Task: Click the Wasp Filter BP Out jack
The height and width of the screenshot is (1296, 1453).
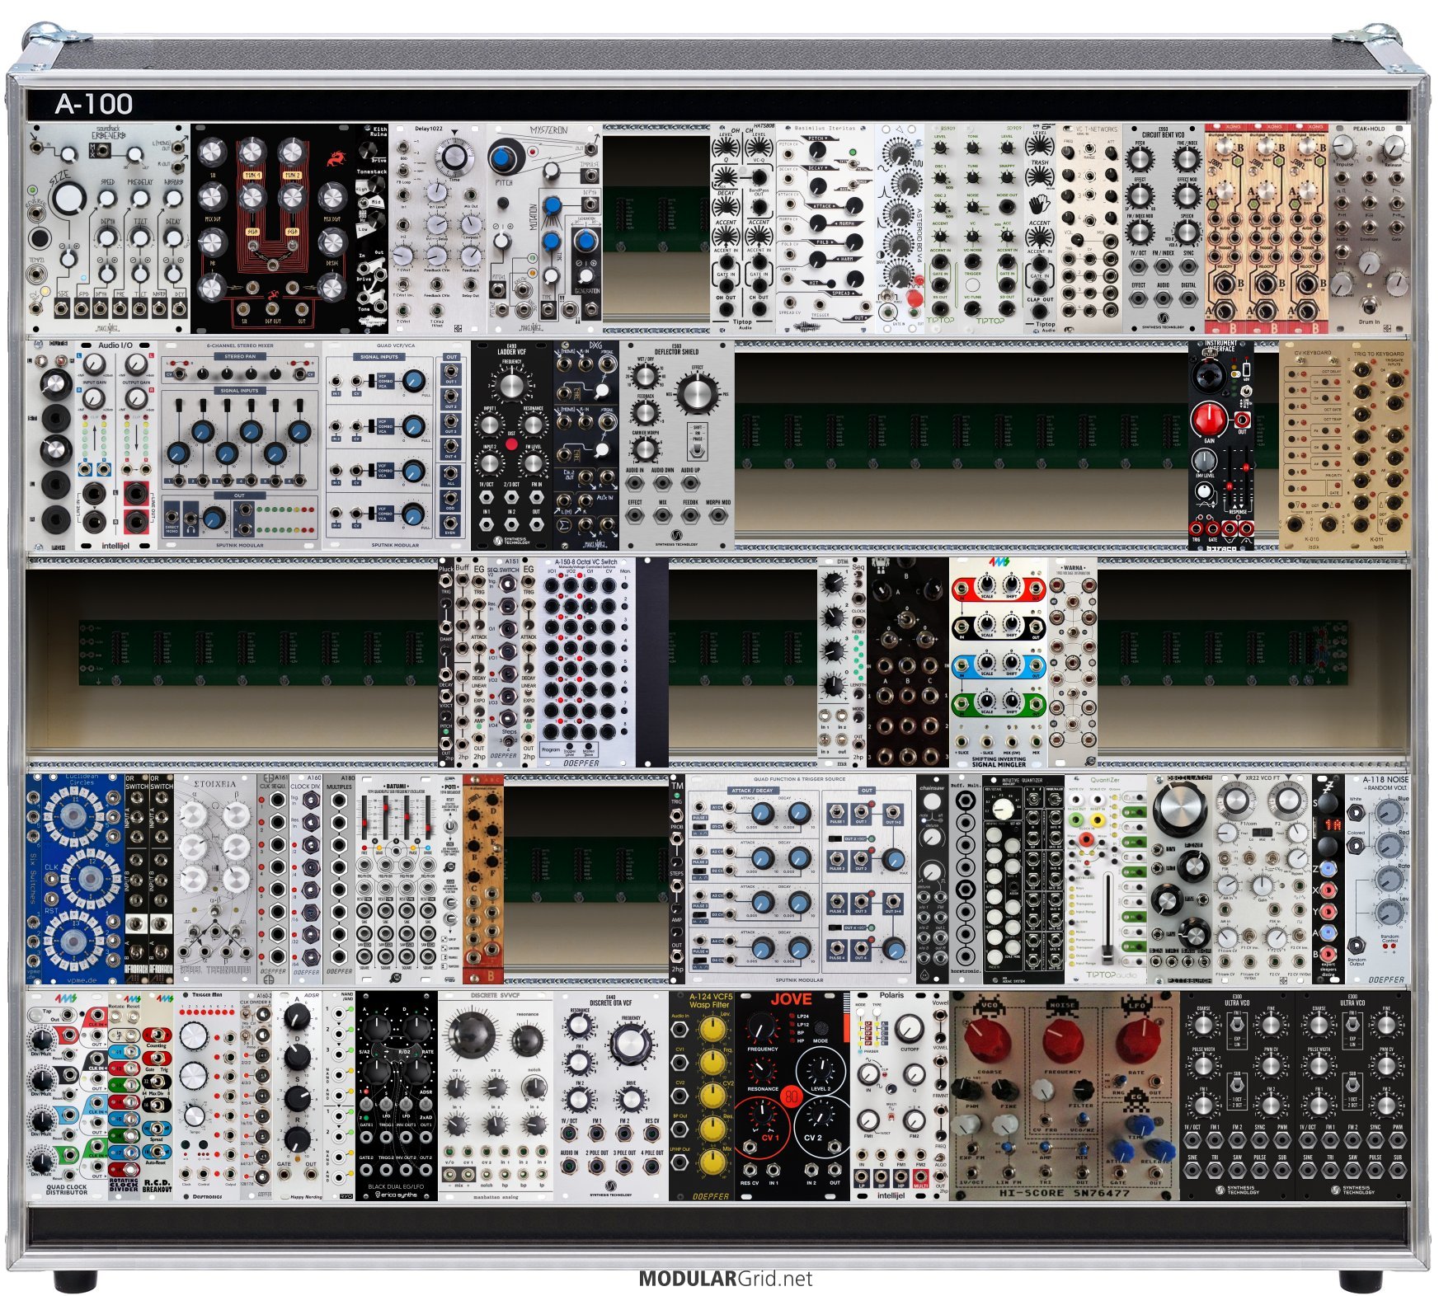Action: (679, 1128)
